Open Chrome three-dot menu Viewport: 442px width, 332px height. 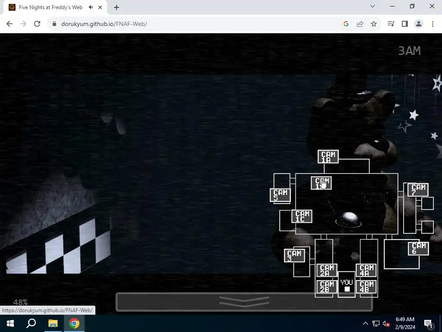point(433,24)
